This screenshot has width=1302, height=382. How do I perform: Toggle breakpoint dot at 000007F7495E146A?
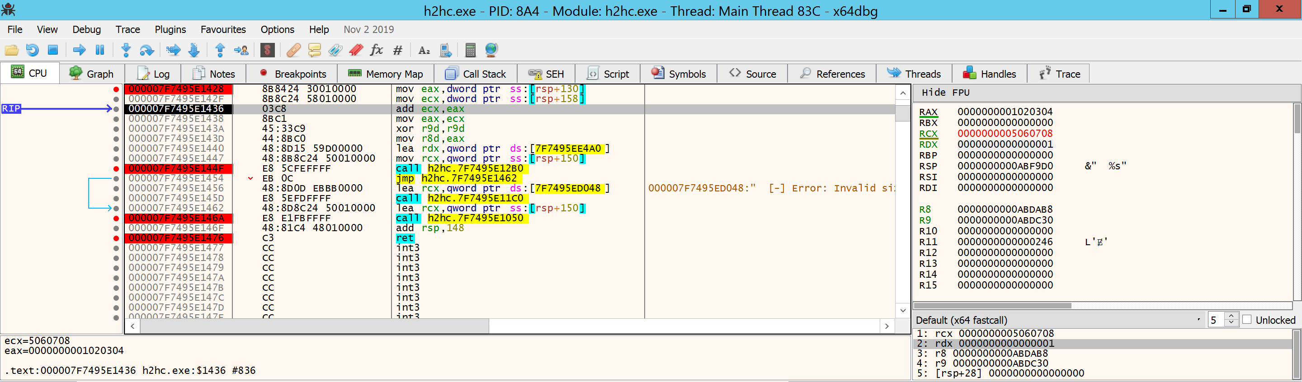point(116,218)
